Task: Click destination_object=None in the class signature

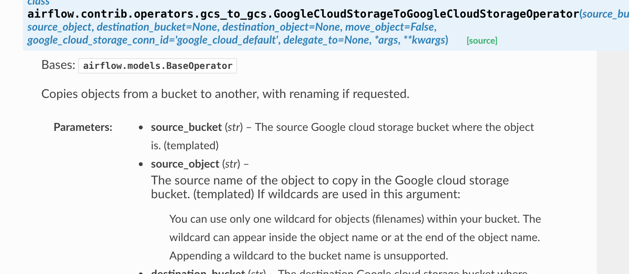Action: [281, 27]
